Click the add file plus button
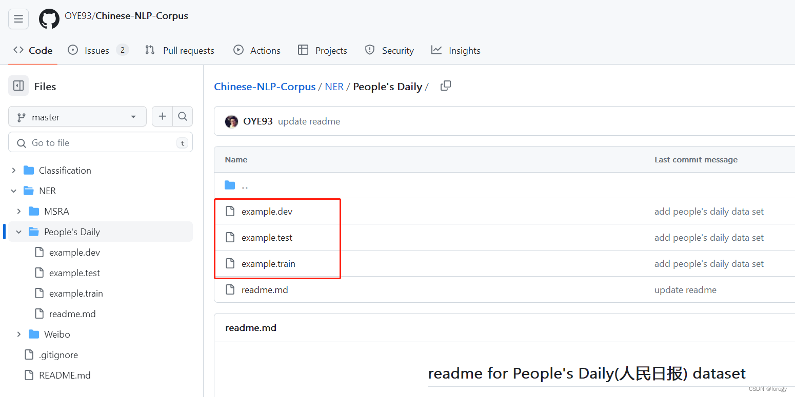 pos(163,117)
